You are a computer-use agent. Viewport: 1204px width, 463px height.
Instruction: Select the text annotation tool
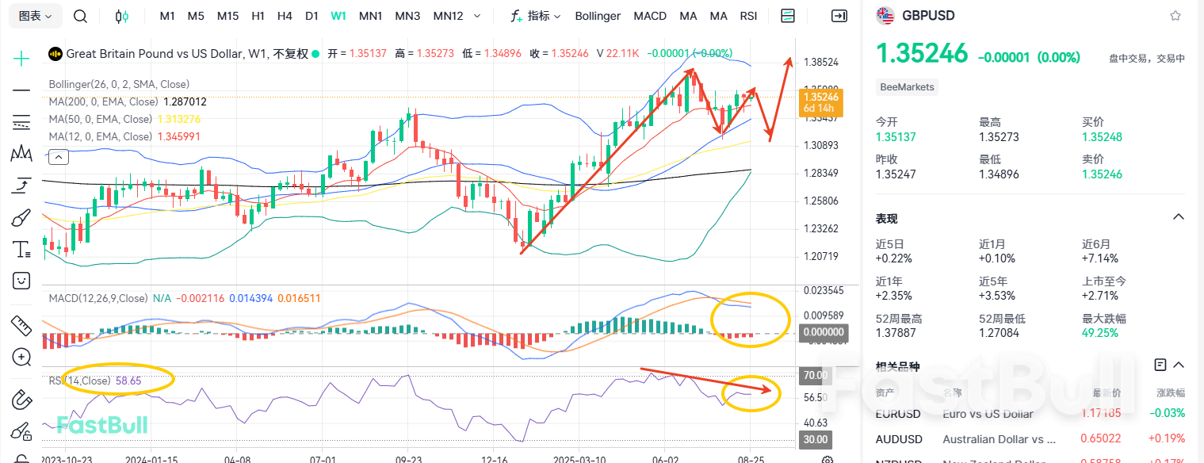click(21, 248)
